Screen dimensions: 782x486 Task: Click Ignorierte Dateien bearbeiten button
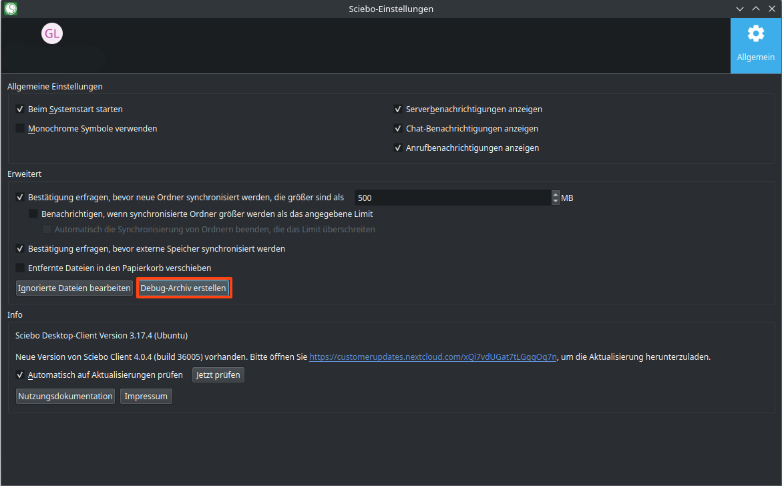(74, 288)
